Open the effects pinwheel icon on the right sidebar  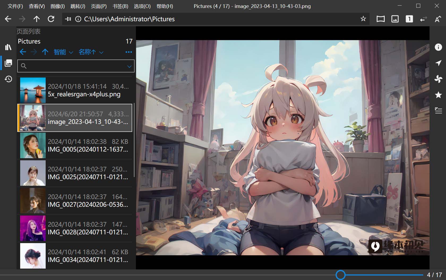pyautogui.click(x=438, y=79)
